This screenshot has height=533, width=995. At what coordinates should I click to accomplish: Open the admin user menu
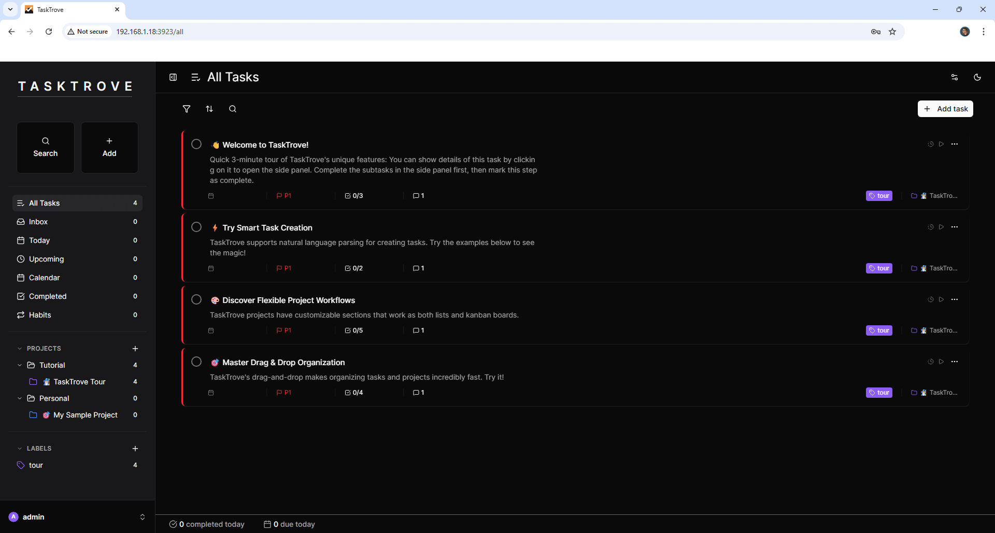click(x=77, y=517)
